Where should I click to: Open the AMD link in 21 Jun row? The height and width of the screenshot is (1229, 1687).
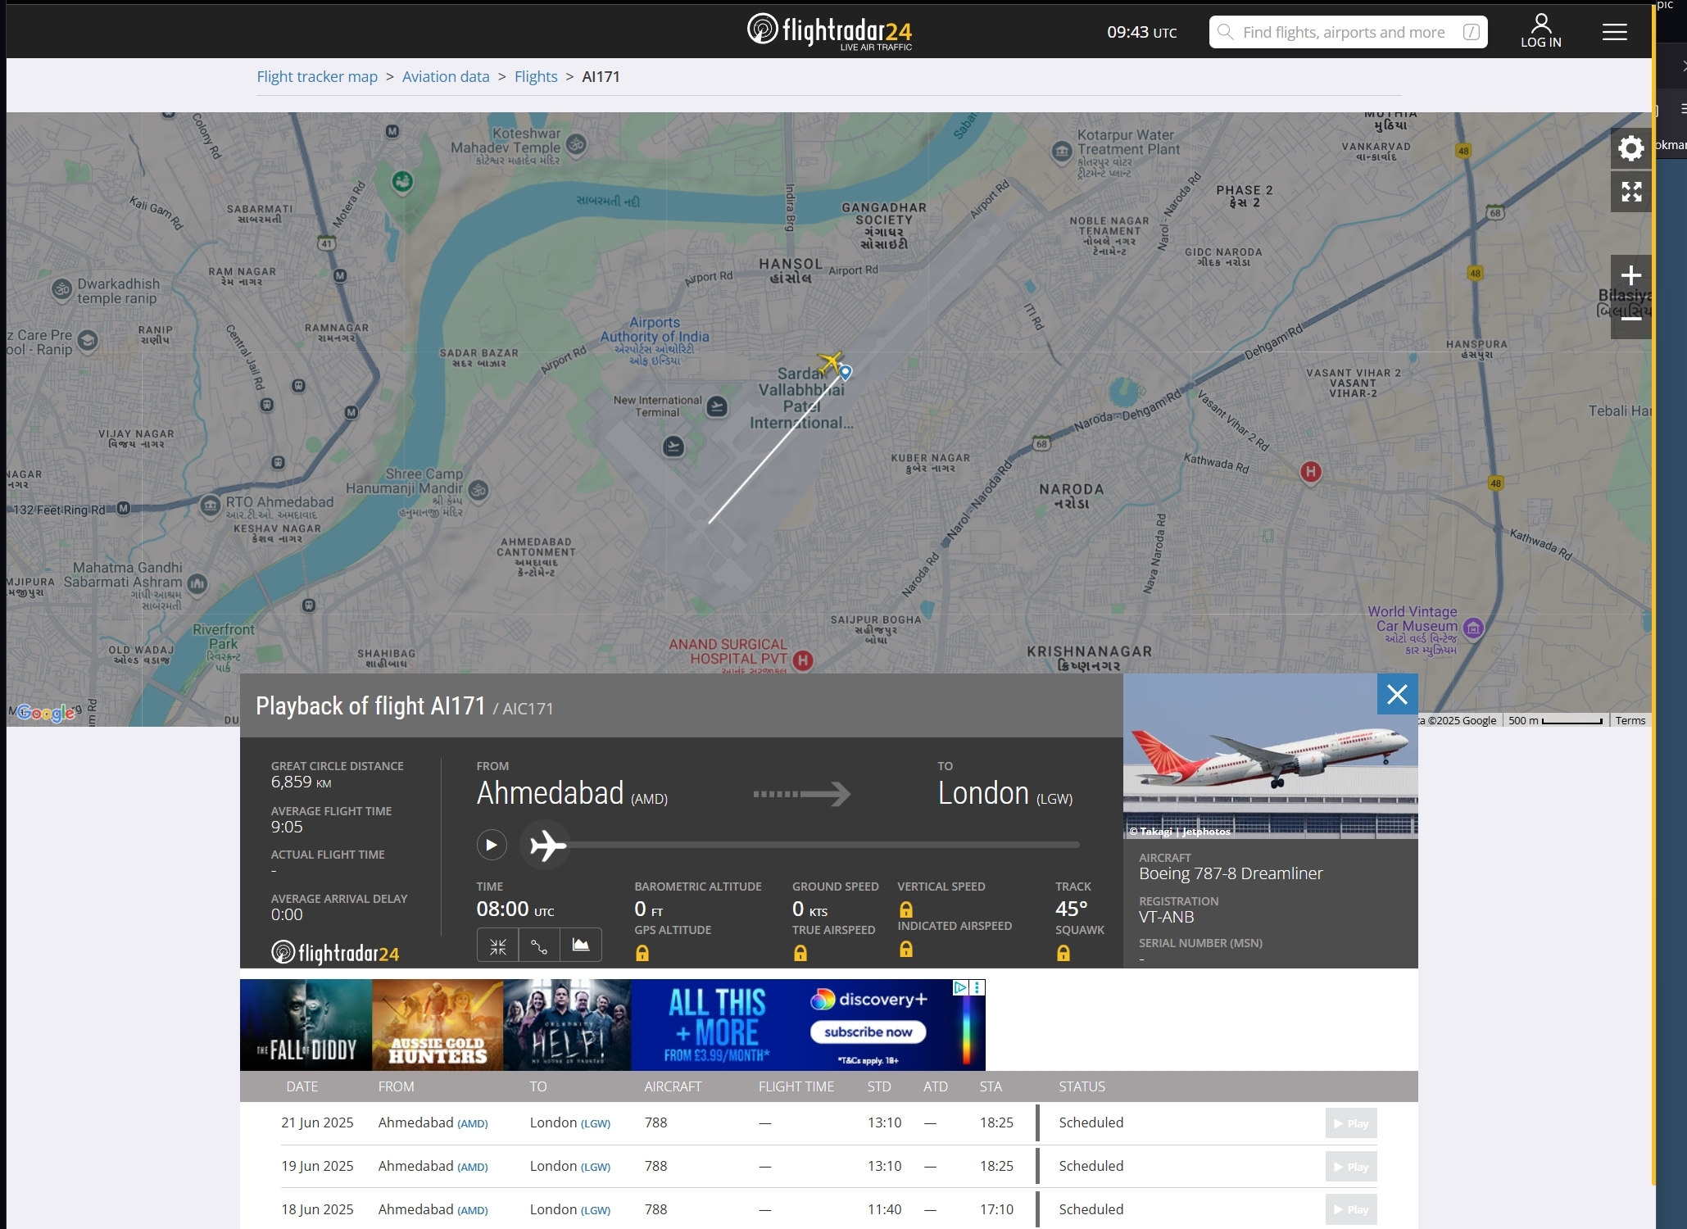click(x=473, y=1124)
